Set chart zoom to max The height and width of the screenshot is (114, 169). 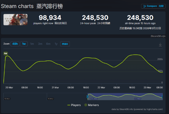[65, 44]
